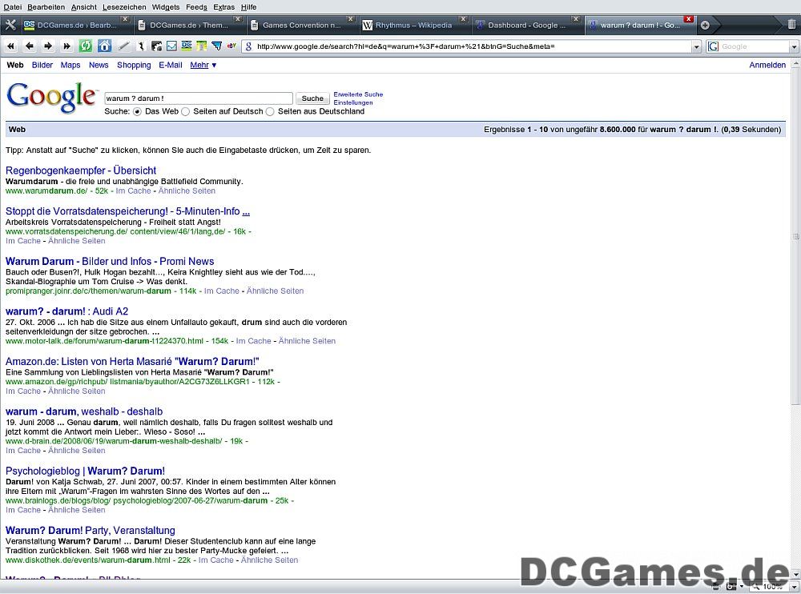
Task: Click the Suche button
Action: [x=312, y=98]
